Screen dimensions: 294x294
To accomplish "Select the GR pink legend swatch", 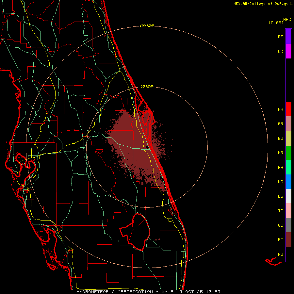I will pyautogui.click(x=288, y=124).
